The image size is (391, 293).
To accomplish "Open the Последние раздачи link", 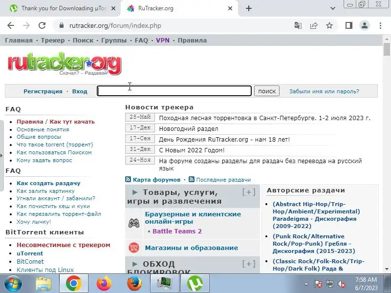I will coord(223,180).
